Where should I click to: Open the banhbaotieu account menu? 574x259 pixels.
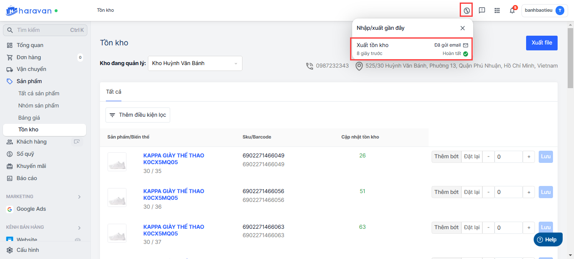coord(544,10)
